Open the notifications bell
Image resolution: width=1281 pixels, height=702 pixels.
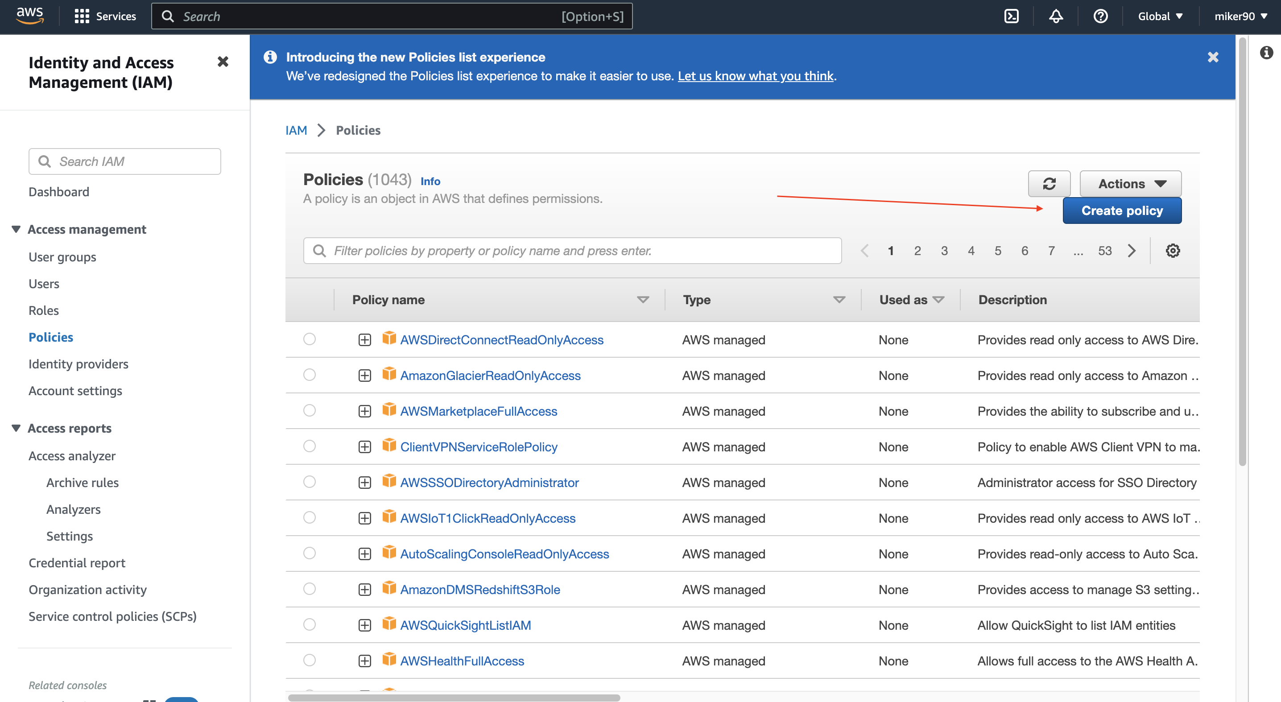coord(1056,17)
